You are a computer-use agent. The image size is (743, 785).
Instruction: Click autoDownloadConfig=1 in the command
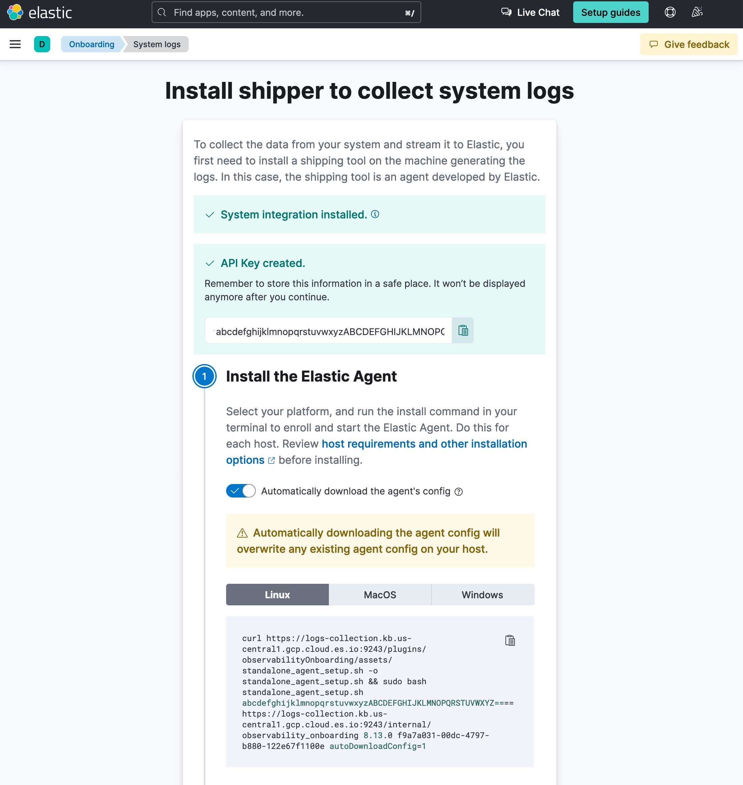(x=378, y=746)
